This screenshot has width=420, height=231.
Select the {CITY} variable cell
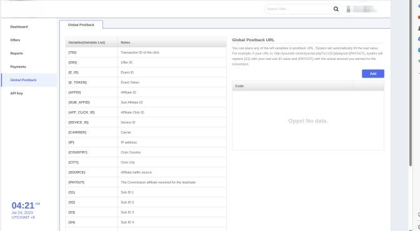tap(92, 162)
